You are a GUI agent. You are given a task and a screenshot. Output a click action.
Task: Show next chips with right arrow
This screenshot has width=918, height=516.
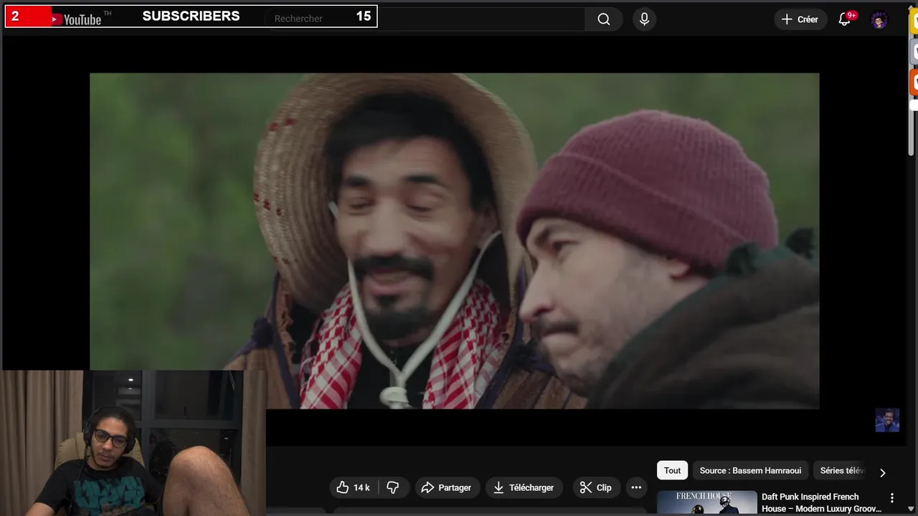tap(882, 472)
